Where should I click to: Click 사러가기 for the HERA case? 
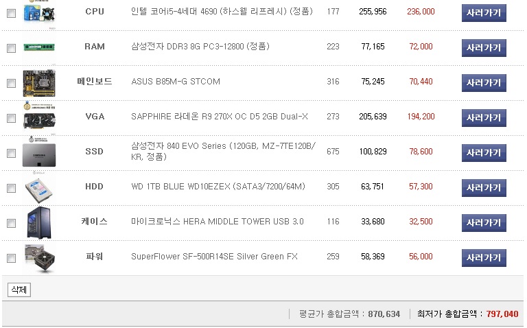click(484, 222)
